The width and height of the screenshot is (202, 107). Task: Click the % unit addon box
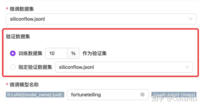coord(73,53)
